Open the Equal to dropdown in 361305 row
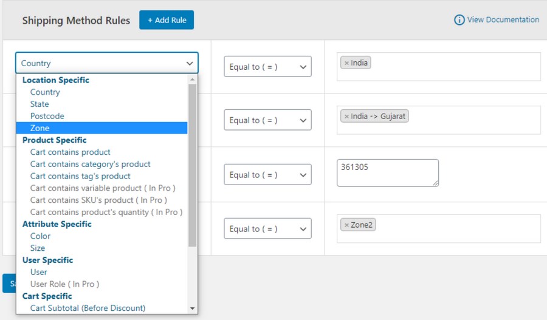 [x=267, y=175]
